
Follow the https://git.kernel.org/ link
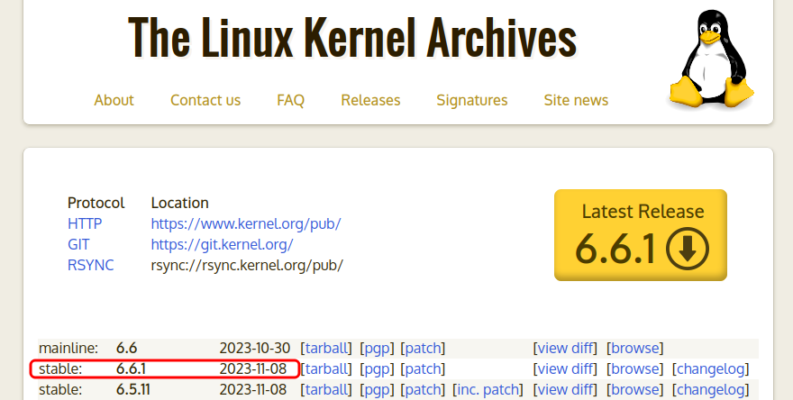[222, 244]
